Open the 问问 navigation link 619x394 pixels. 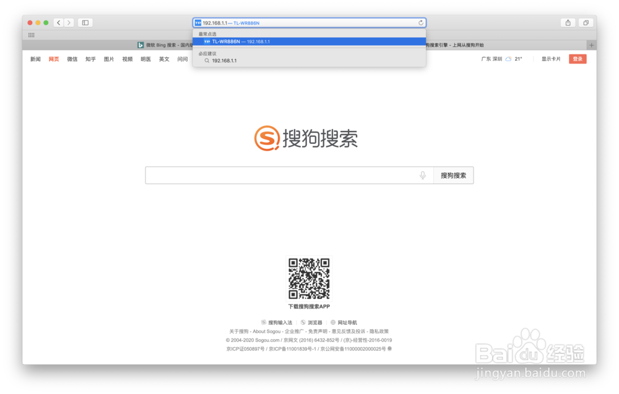tap(183, 59)
